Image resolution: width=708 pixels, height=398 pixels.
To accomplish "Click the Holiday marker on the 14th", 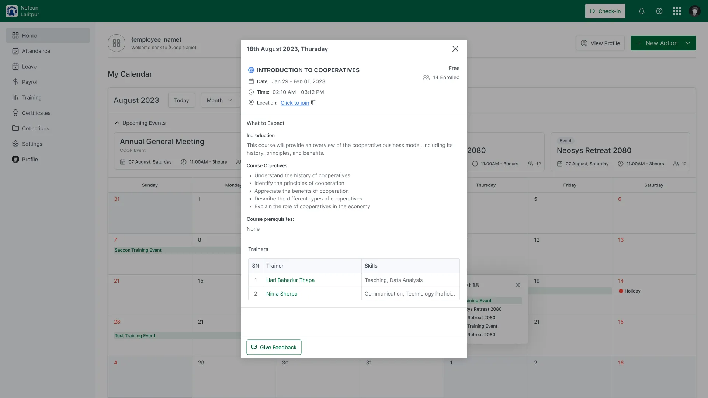I will click(629, 291).
